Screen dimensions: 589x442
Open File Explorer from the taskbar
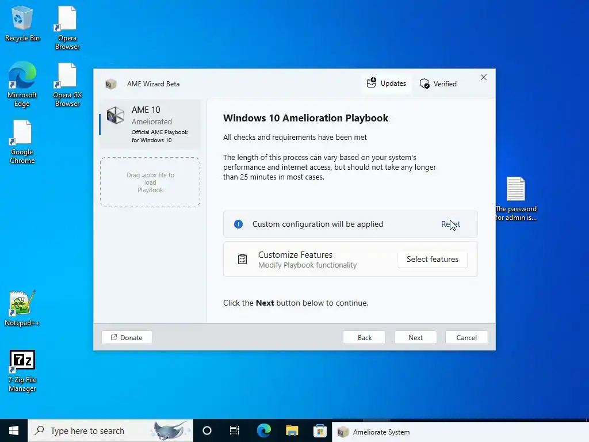tap(292, 430)
